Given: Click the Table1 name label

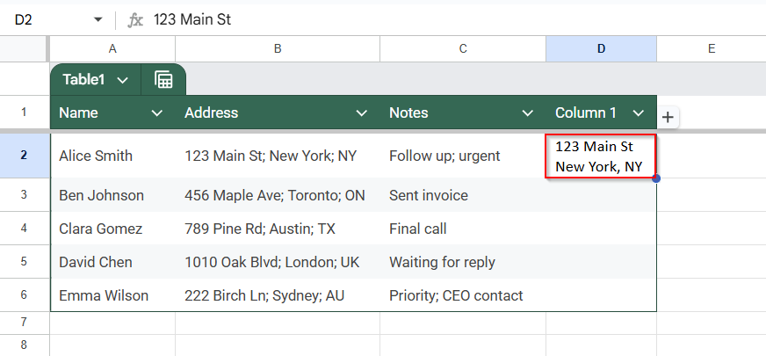Looking at the screenshot, I should 83,79.
